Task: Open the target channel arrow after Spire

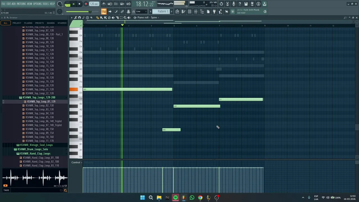Action: (158, 17)
